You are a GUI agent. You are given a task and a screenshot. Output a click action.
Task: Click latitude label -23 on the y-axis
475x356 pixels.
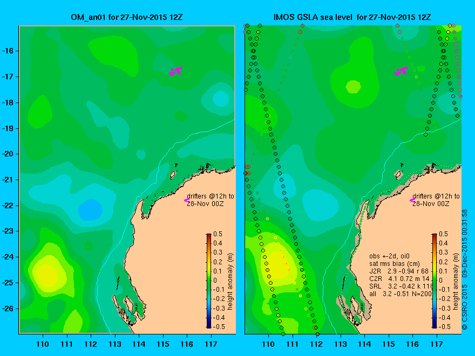pyautogui.click(x=9, y=231)
